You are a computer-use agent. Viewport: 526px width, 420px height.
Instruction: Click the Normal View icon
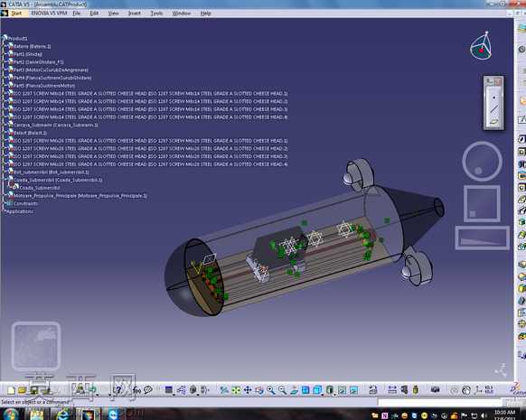tap(294, 390)
